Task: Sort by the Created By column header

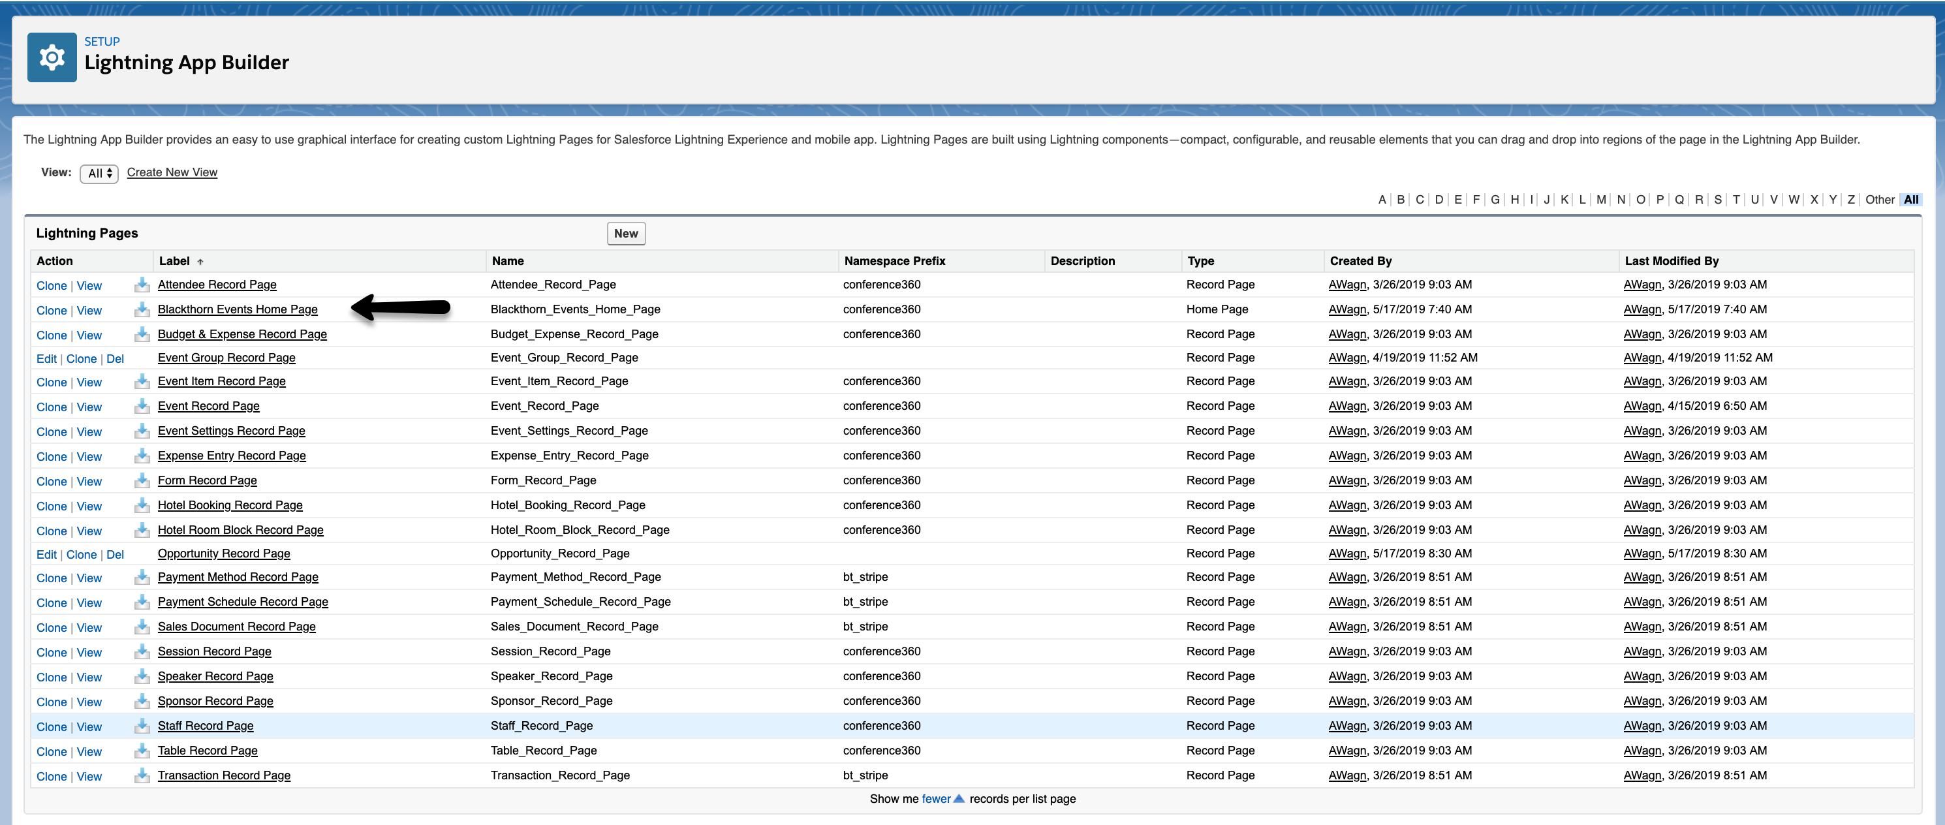Action: pyautogui.click(x=1361, y=261)
